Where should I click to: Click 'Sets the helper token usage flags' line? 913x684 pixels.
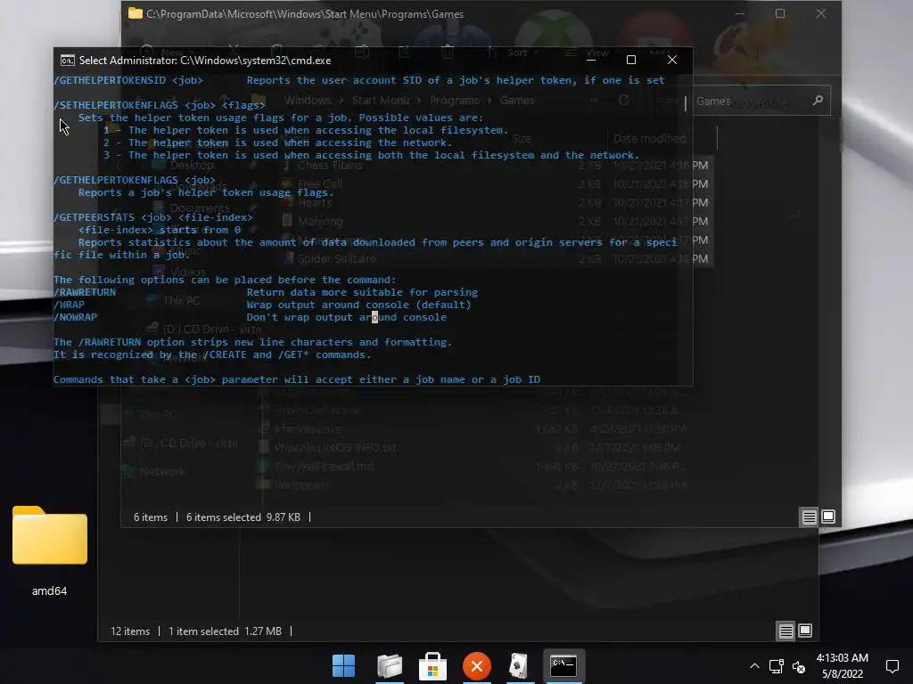[x=281, y=118]
